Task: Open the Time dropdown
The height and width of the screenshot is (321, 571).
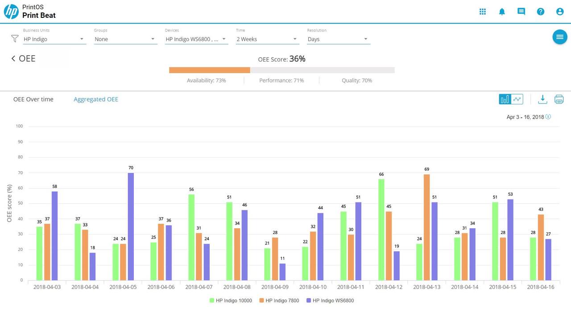Action: 267,39
